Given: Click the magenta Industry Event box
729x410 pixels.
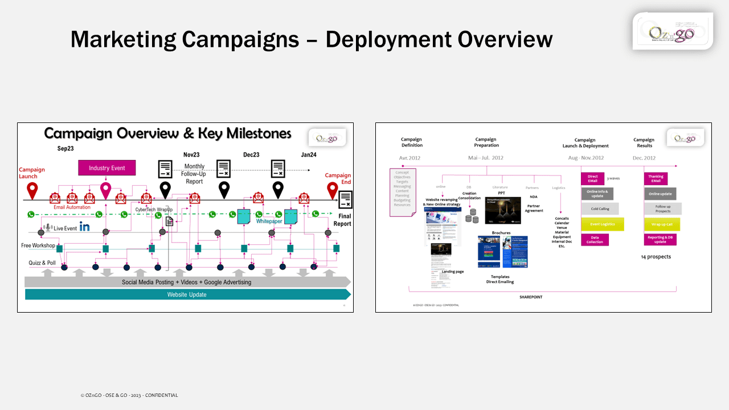Looking at the screenshot, I should pyautogui.click(x=107, y=168).
